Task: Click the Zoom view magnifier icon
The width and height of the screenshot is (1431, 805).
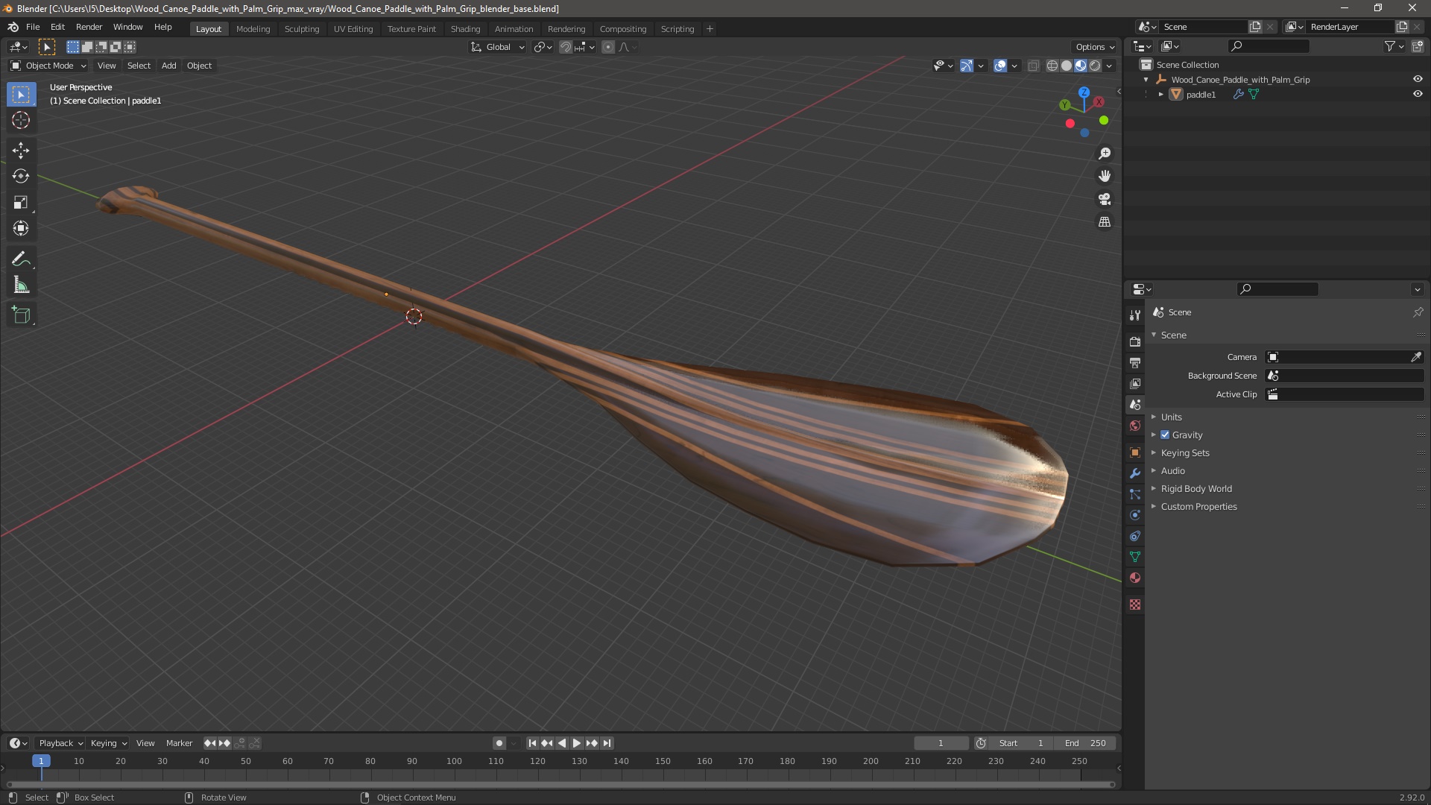Action: 1105,154
